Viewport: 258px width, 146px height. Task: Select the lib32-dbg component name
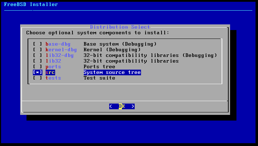(x=60, y=55)
